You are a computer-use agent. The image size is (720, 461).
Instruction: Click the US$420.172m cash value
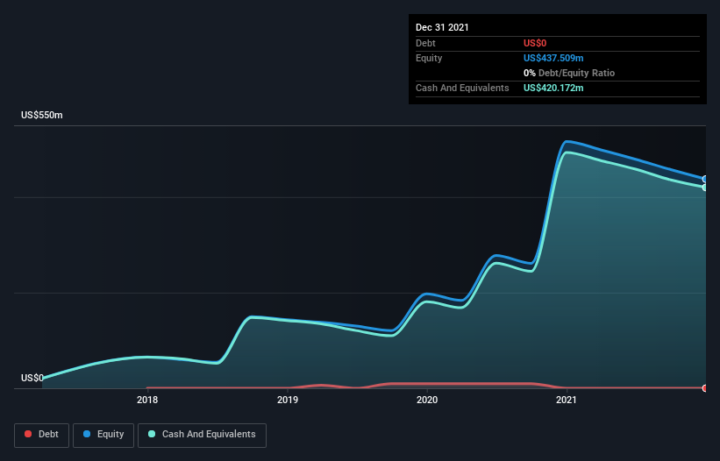553,88
